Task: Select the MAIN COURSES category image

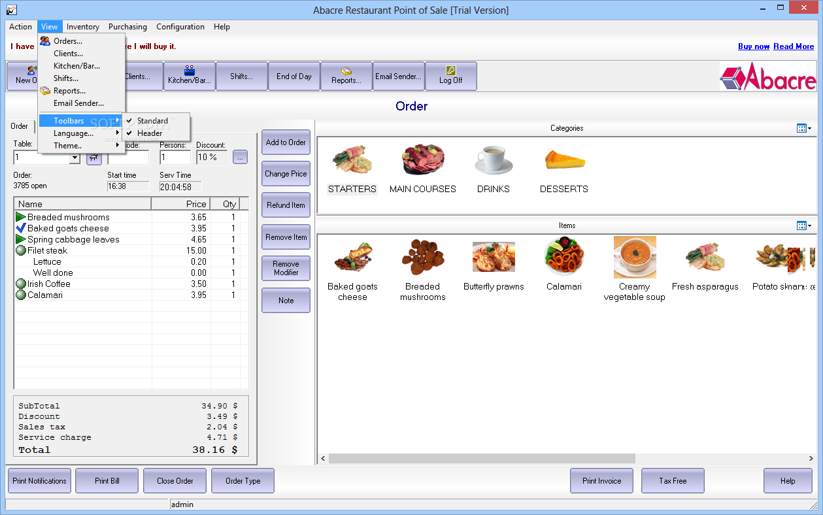Action: tap(423, 159)
